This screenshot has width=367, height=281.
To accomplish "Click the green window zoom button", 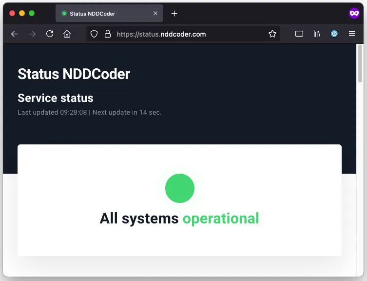I will 32,14.
